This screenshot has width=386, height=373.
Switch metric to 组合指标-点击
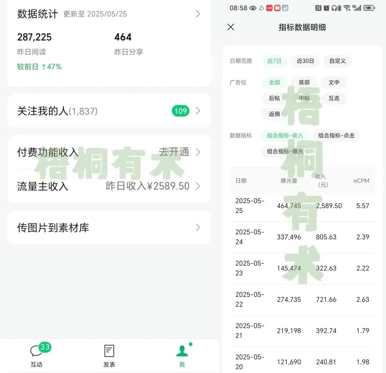pos(336,136)
